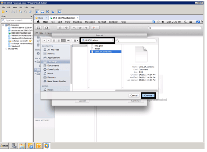Switch file dialog to icon view
Image resolution: width=207 pixels, height=152 pixels.
54,41
